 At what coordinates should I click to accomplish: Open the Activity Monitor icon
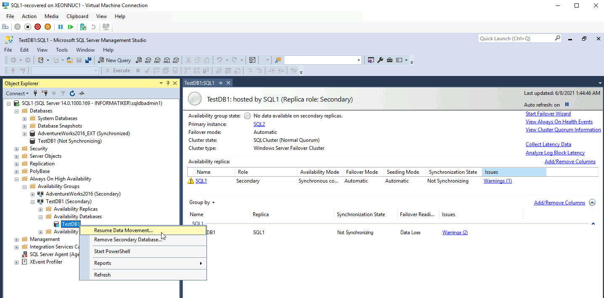point(252,60)
